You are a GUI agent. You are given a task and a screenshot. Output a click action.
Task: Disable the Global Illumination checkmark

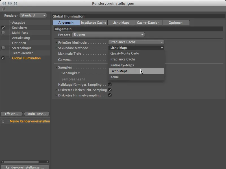(3, 58)
